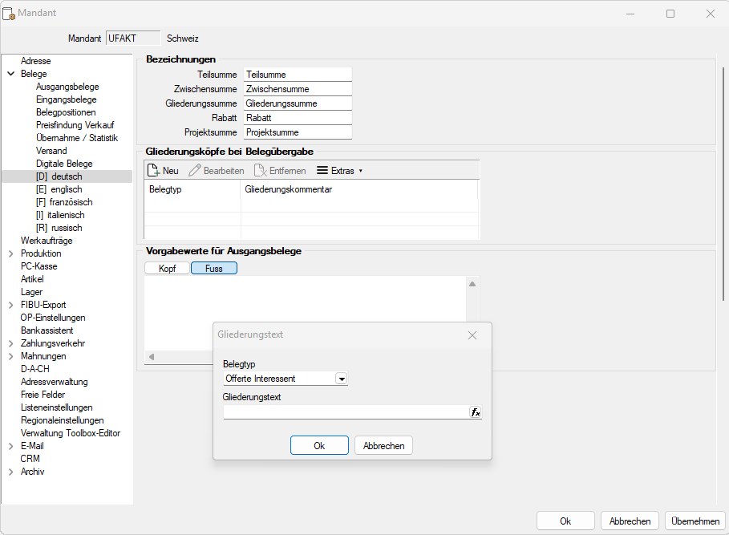
Task: Expand the Zahlungsverkehr tree node
Action: pyautogui.click(x=10, y=343)
